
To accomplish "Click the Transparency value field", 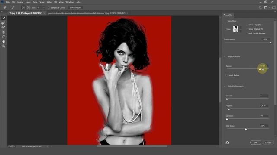I will click(x=266, y=39).
